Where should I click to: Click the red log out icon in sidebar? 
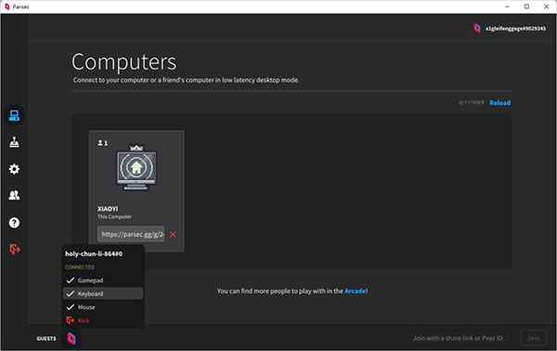[15, 250]
